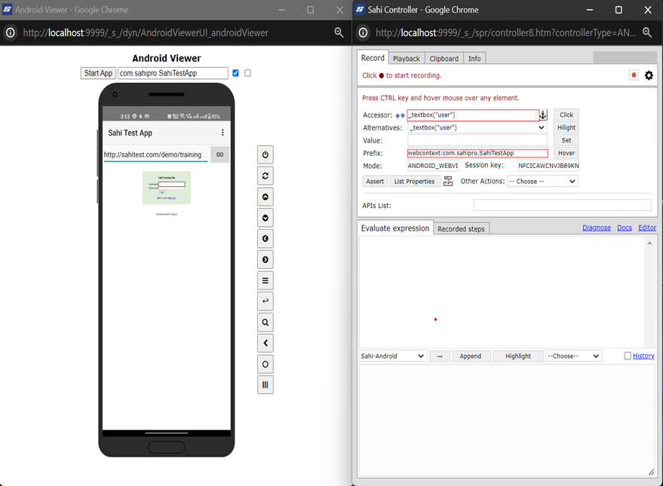Image resolution: width=663 pixels, height=486 pixels.
Task: Click into the Value input field
Action: tap(477, 141)
